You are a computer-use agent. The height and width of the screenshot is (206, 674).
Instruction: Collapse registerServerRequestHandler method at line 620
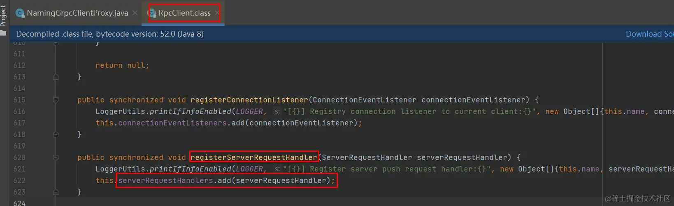pos(56,157)
